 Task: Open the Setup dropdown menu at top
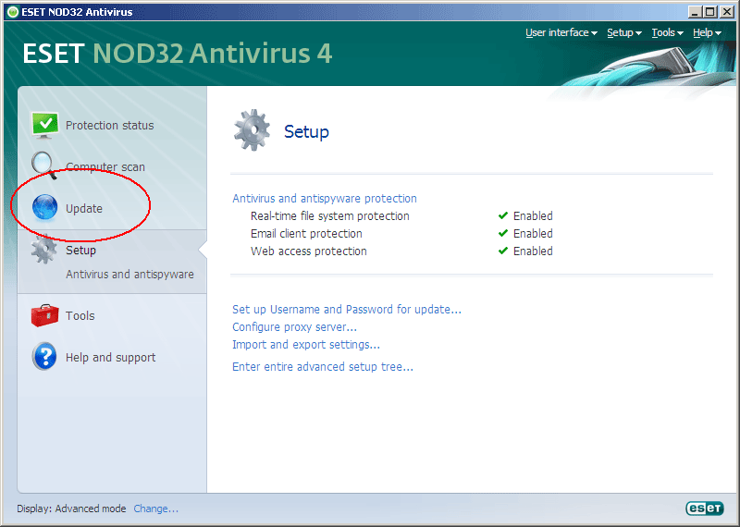point(623,32)
